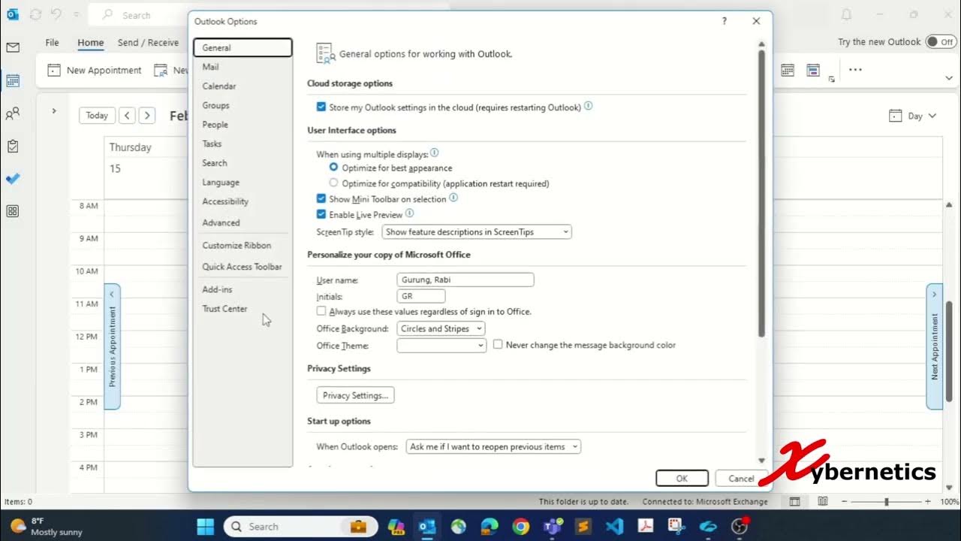Image resolution: width=961 pixels, height=541 pixels.
Task: Open Microsoft Teams from taskbar
Action: tap(552, 526)
